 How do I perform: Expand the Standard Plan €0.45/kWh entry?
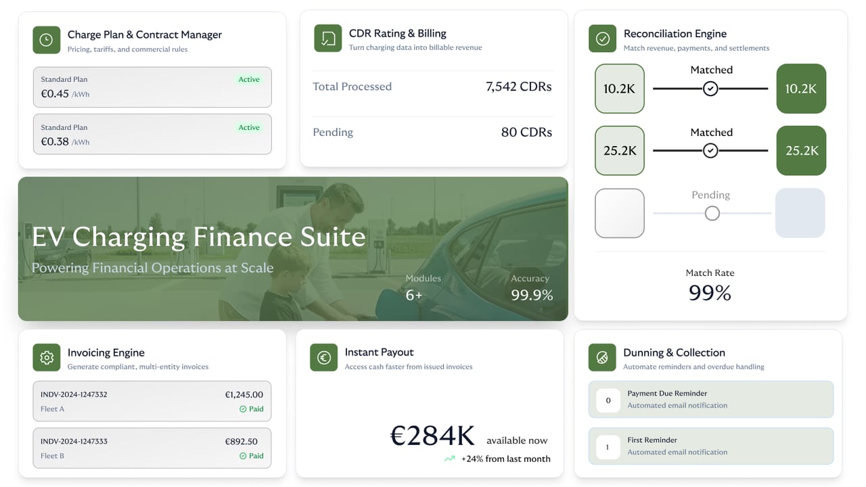[152, 87]
